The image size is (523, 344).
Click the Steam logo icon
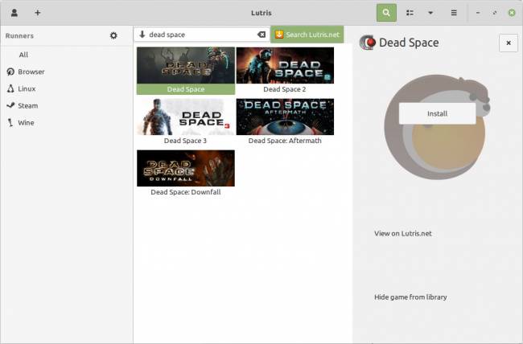[x=10, y=105]
